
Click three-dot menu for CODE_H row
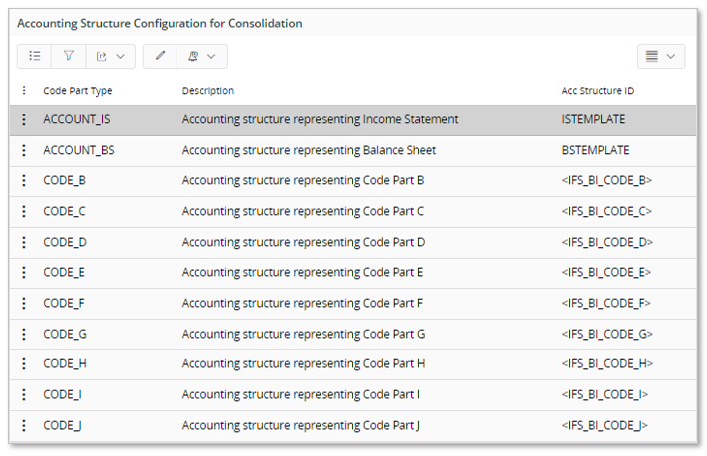tap(24, 364)
